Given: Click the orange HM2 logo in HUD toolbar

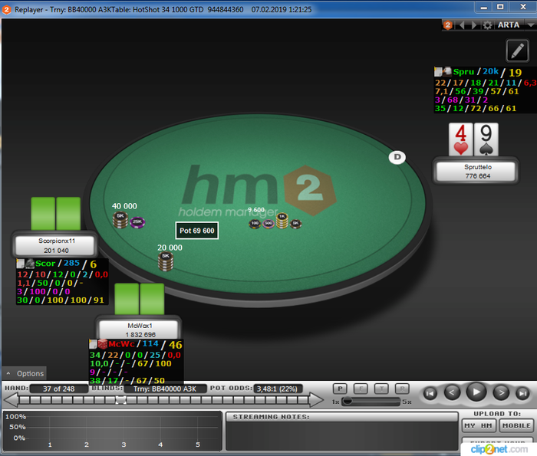Looking at the screenshot, I should click(x=447, y=25).
